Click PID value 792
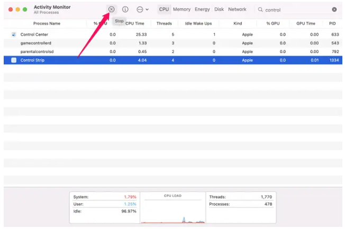 point(335,51)
